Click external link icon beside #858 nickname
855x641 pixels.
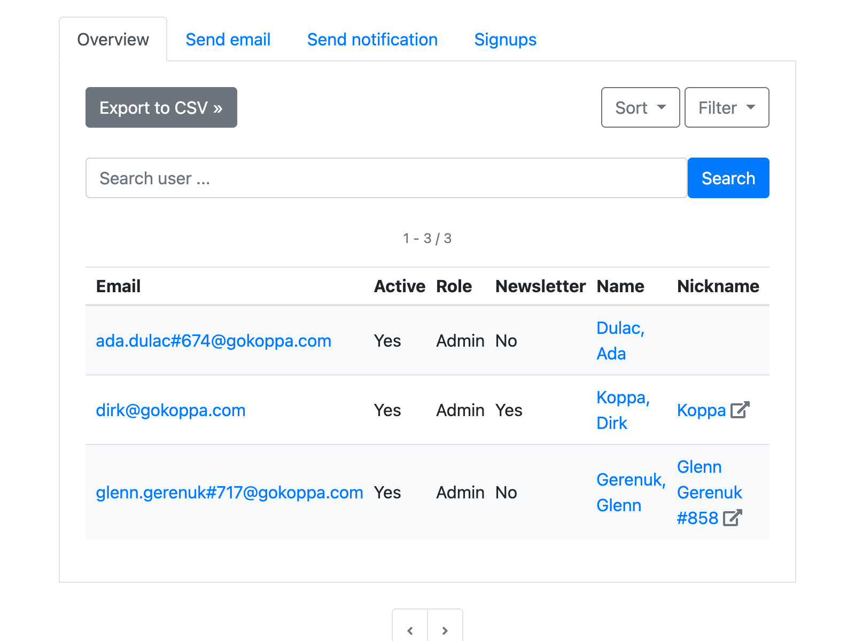point(733,518)
